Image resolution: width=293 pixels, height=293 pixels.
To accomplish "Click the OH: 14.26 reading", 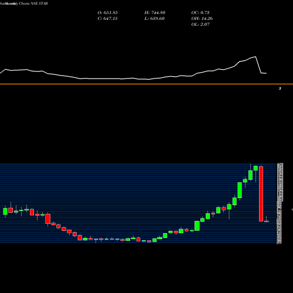I will coord(202,19).
